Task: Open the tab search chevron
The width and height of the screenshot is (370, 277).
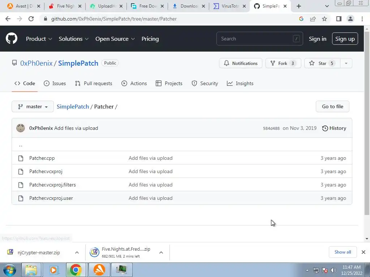Action: pyautogui.click(x=327, y=6)
